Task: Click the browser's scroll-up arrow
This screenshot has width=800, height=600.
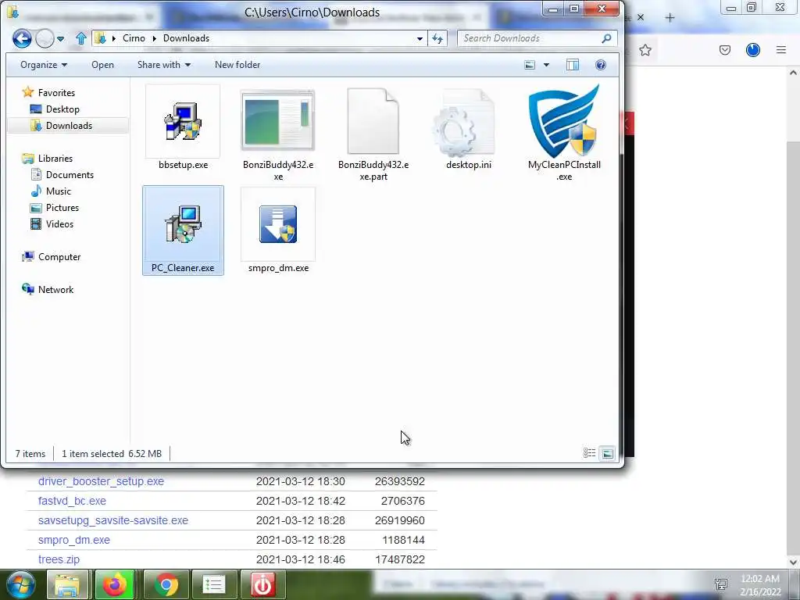Action: click(x=793, y=73)
